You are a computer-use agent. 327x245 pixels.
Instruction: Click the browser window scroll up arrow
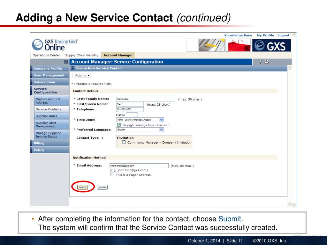click(x=294, y=35)
